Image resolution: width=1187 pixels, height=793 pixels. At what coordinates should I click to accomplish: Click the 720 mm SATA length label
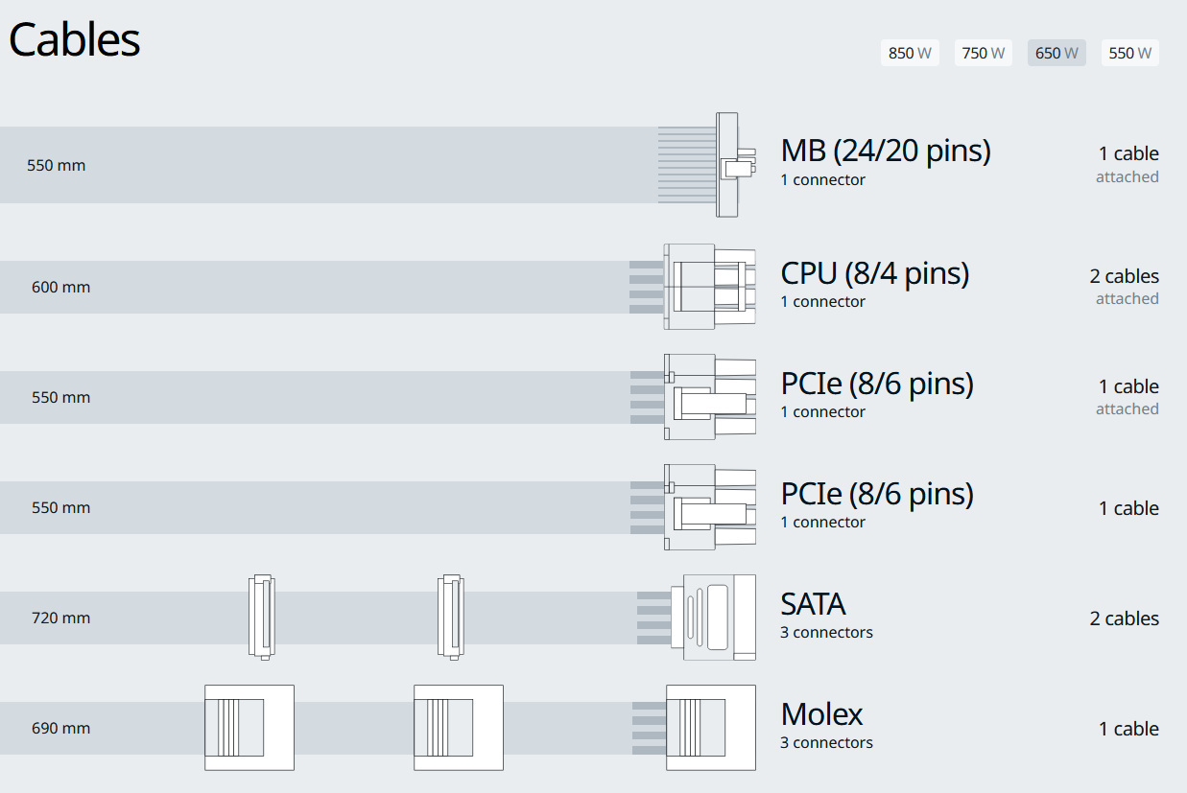point(60,618)
